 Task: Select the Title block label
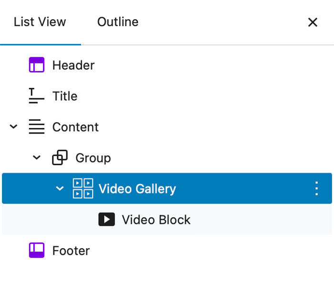pos(65,96)
